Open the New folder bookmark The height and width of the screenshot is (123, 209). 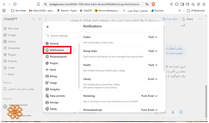pyautogui.click(x=19, y=11)
